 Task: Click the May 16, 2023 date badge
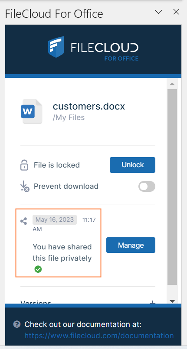pos(55,220)
